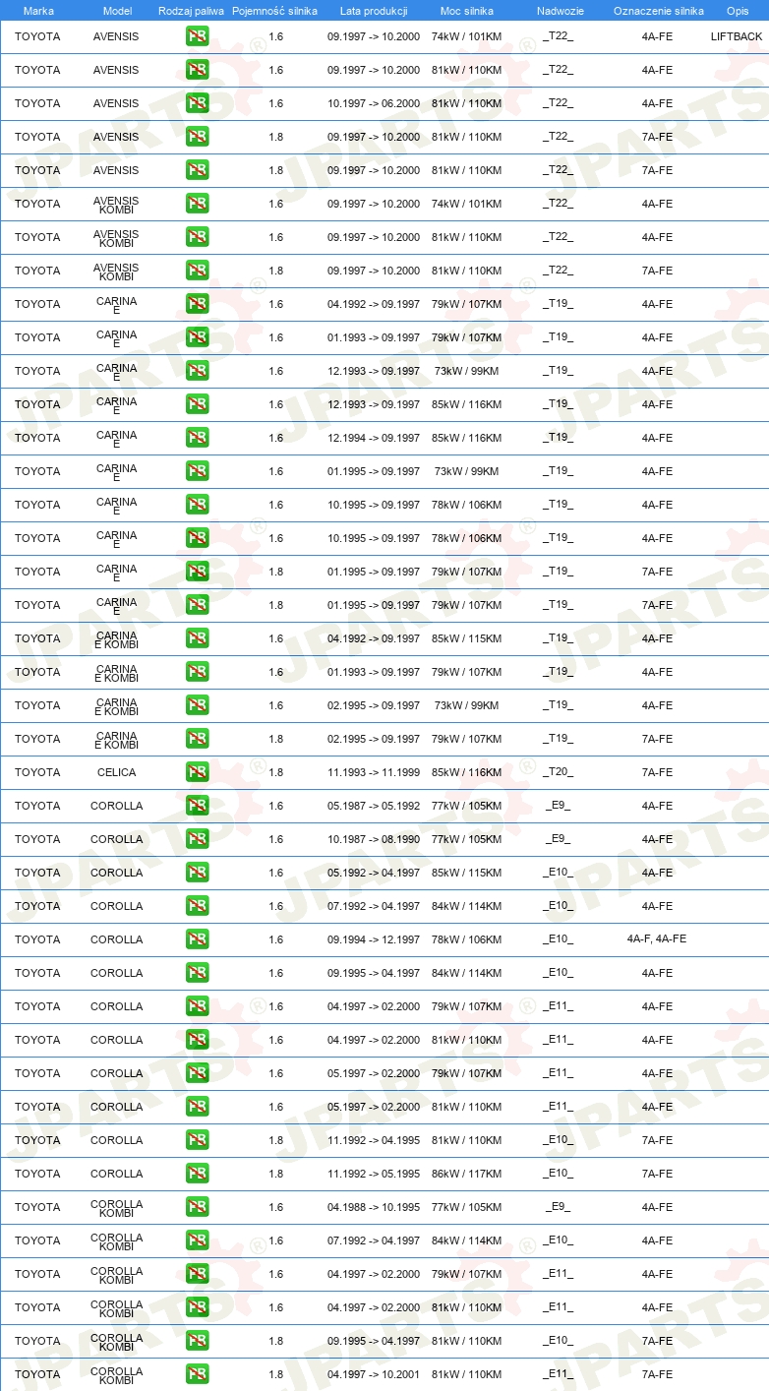
Task: Click the 7A-FE cell in the Celica row
Action: coord(657,772)
